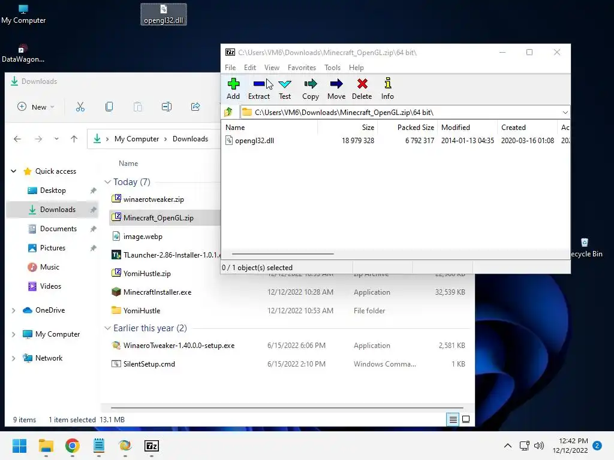This screenshot has height=460, width=614.
Task: Go up one level in File Explorer
Action: 74,139
